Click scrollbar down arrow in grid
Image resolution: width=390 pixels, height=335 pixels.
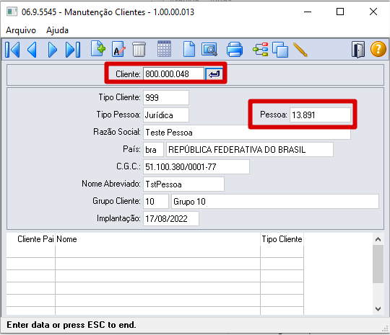(x=378, y=309)
